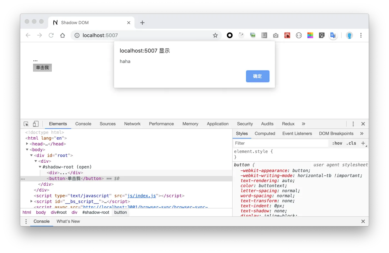This screenshot has width=389, height=253.
Task: Select div#root in the breadcrumb bar
Action: (59, 212)
